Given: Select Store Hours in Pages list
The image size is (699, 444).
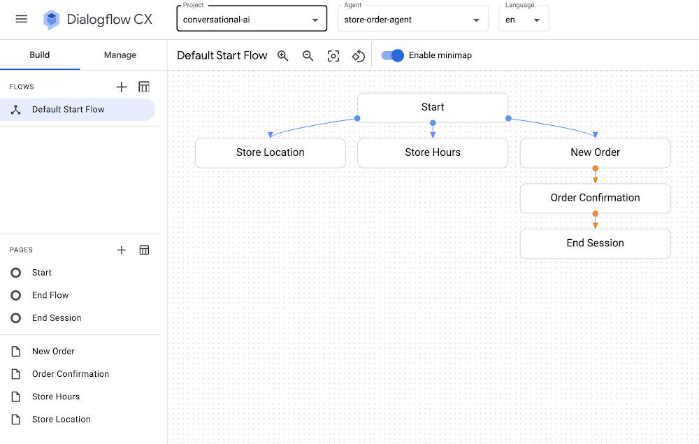Looking at the screenshot, I should tap(56, 396).
